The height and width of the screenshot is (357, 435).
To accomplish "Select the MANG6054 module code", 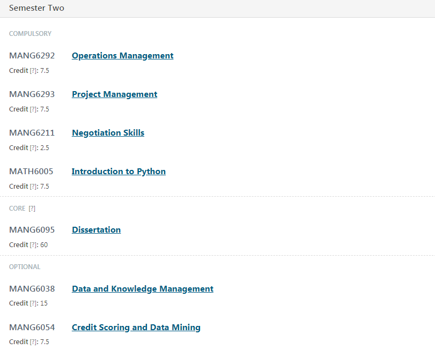I will pos(32,328).
